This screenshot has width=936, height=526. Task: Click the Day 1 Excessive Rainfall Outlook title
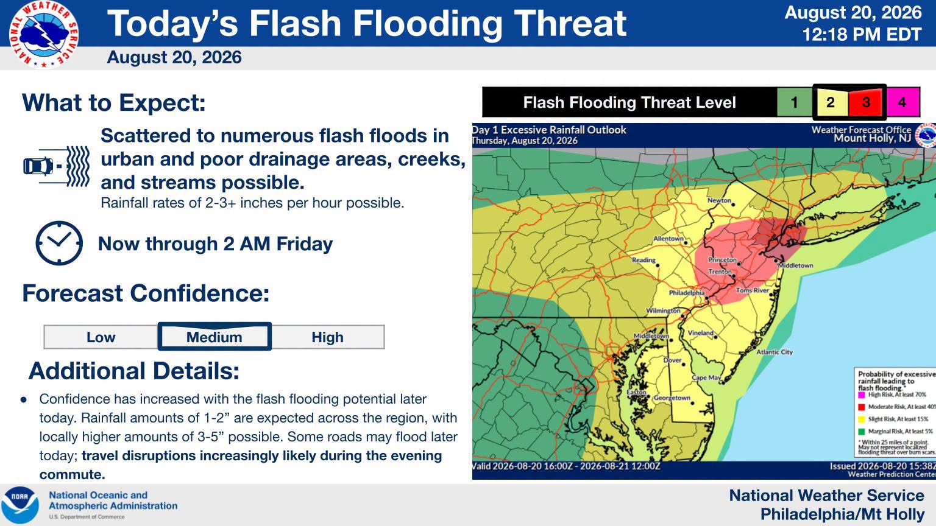(x=549, y=130)
